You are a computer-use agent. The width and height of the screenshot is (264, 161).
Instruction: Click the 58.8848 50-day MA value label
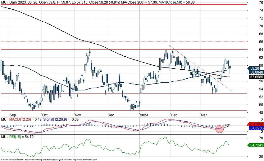click(x=256, y=72)
